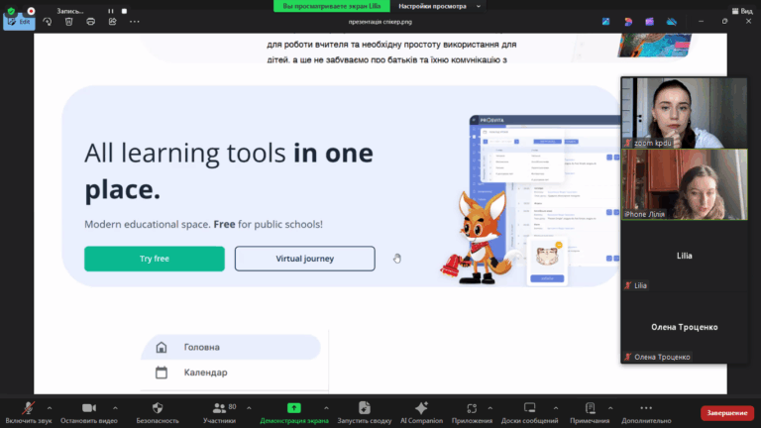
Task: Click the Вид view button
Action: pyautogui.click(x=742, y=11)
